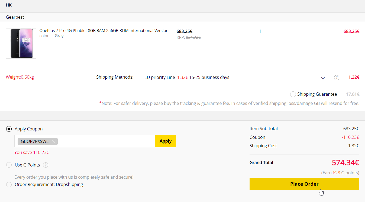Select the Apply Coupon radio button
The width and height of the screenshot is (365, 202).
click(9, 129)
